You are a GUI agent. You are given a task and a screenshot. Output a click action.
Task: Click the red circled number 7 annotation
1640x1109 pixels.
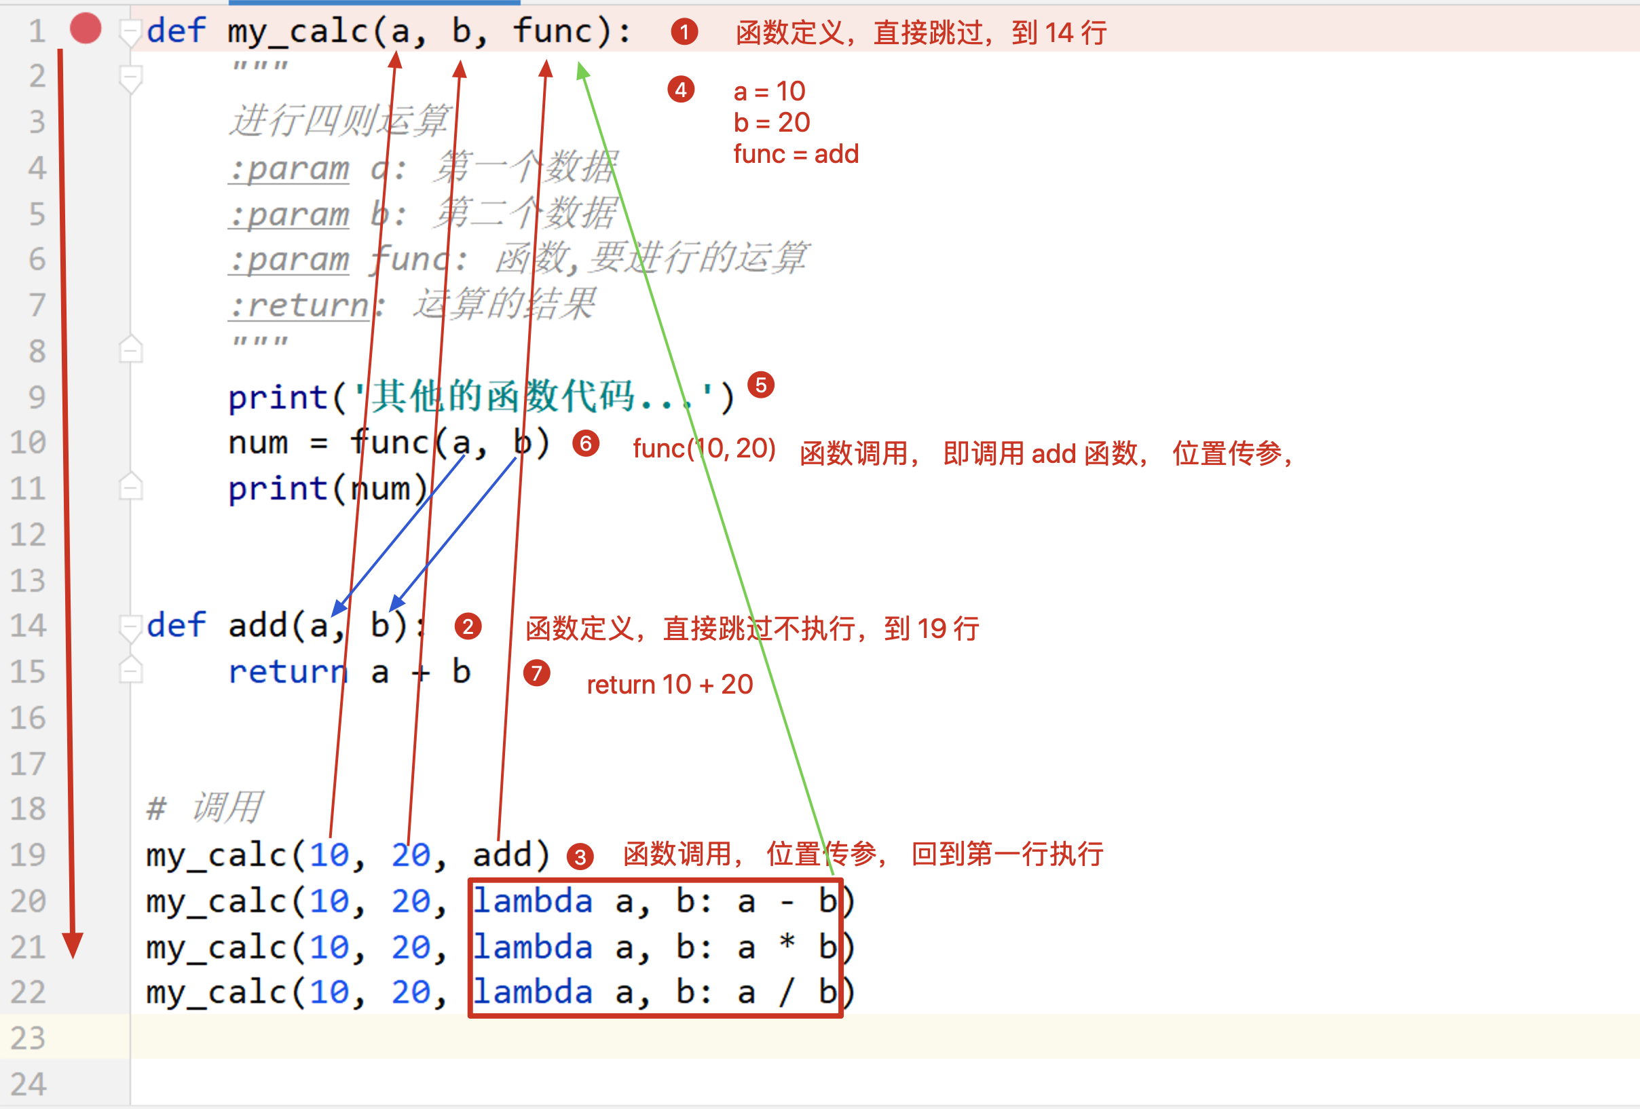pyautogui.click(x=536, y=673)
